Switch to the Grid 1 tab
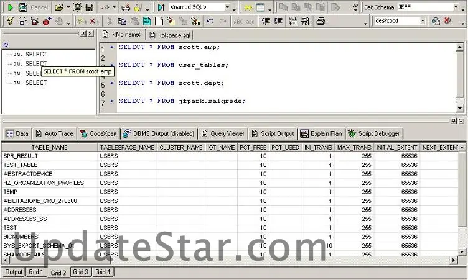This screenshot has height=280, width=468. [36, 272]
